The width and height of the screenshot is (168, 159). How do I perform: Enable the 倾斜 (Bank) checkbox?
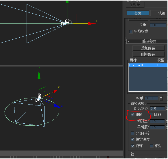pos(151,114)
